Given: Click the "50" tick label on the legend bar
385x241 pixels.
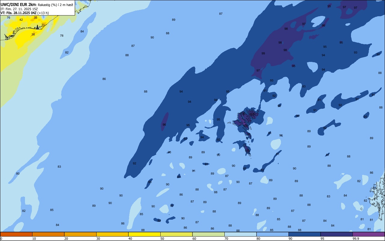Looking at the screenshot, I should [x=162, y=239].
